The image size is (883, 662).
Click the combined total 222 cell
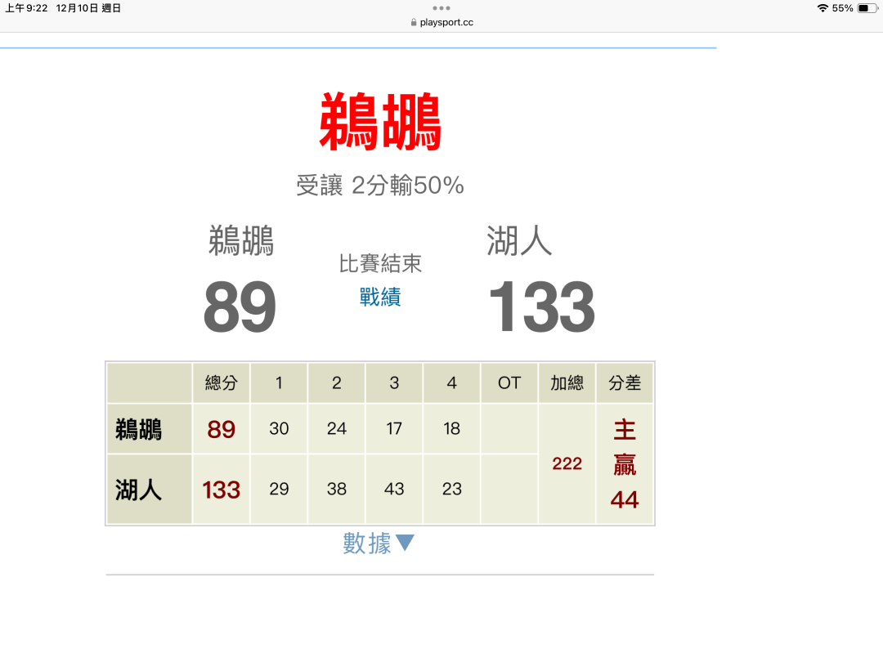tap(567, 464)
